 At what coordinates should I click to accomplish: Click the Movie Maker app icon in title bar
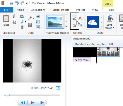point(3,3)
